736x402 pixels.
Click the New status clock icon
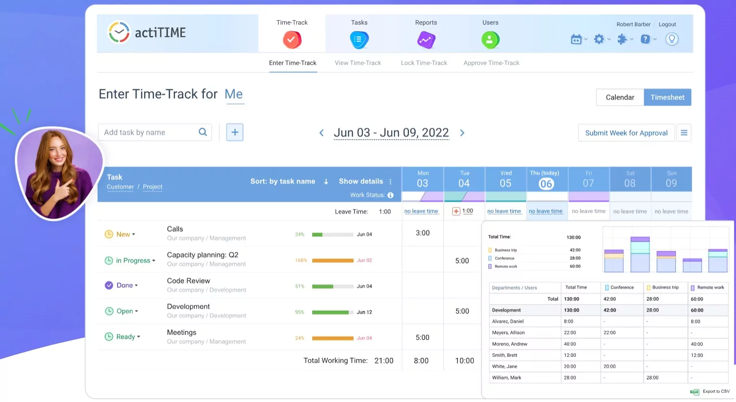109,234
